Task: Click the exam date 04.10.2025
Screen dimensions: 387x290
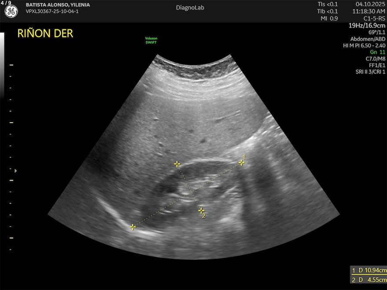Action: pos(370,4)
